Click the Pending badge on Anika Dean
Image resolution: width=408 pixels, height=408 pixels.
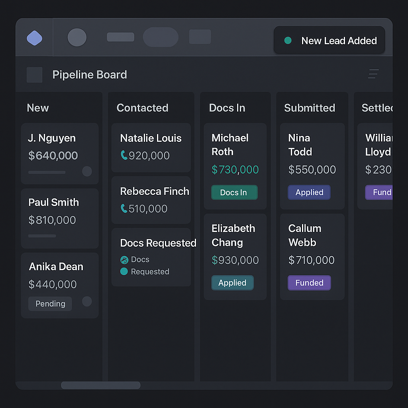click(50, 304)
